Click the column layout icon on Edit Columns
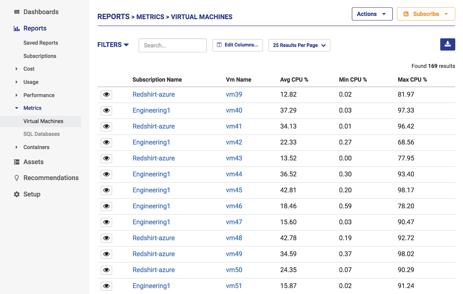 click(219, 45)
